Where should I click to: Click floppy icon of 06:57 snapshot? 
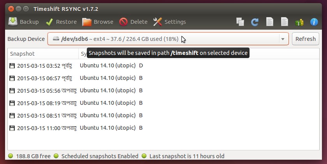click(x=12, y=78)
